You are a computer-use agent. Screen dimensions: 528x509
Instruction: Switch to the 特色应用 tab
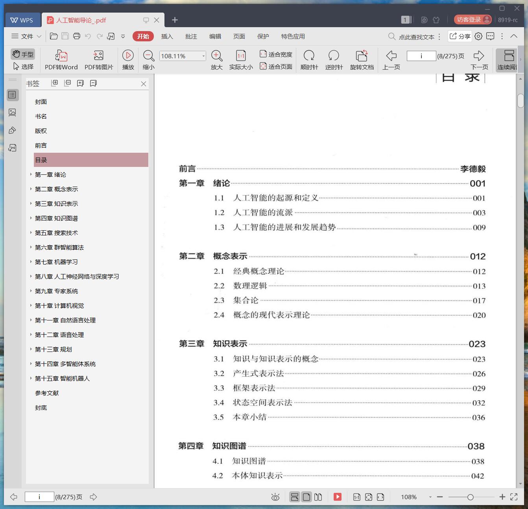(x=293, y=36)
